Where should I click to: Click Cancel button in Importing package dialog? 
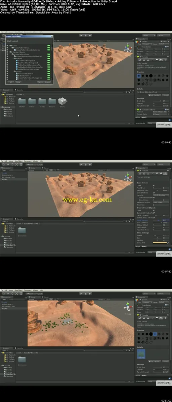(x=40, y=82)
